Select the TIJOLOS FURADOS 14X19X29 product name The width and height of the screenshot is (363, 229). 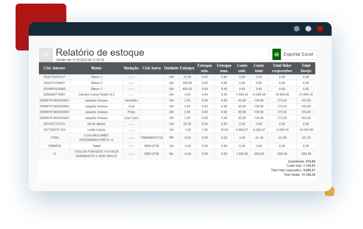[x=96, y=154]
